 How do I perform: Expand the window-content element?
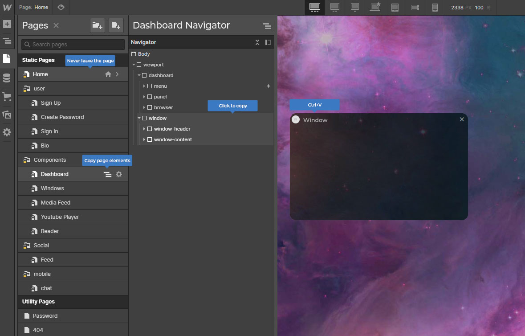[x=144, y=139]
